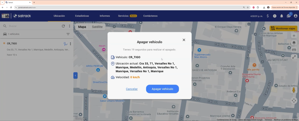
Task: Click the Monitorear viajes button
Action: 283,28
